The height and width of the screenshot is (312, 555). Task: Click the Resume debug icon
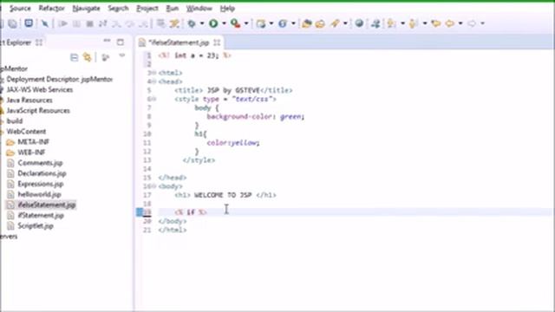(x=63, y=23)
